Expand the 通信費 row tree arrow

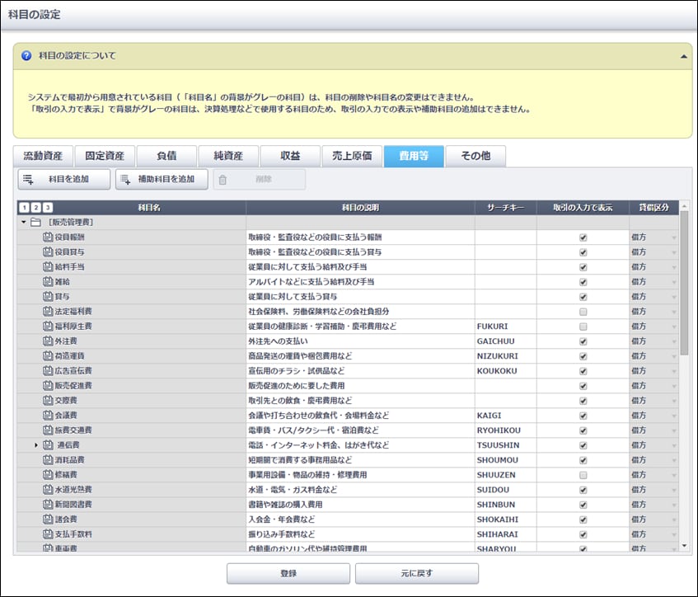(x=36, y=445)
